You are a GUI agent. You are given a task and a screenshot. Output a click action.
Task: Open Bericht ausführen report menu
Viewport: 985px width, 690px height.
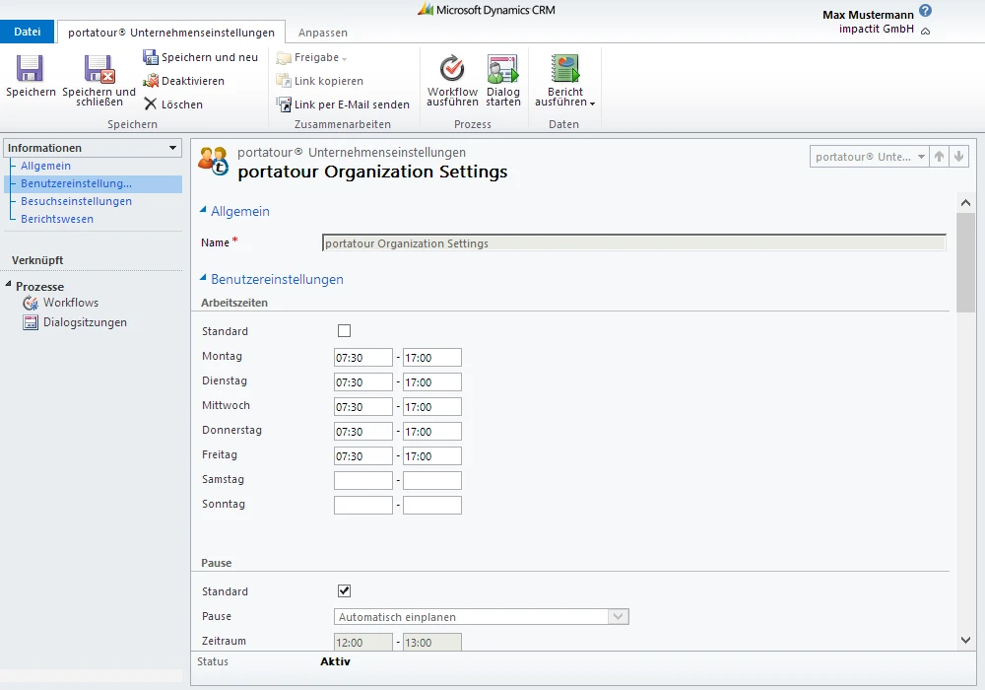tap(564, 80)
